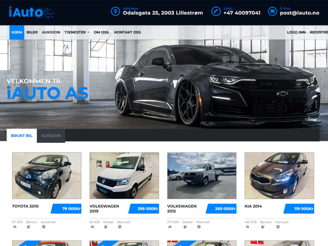The width and height of the screenshot is (328, 246).
Task: Open the black Toyota car photo
Action: tap(47, 175)
